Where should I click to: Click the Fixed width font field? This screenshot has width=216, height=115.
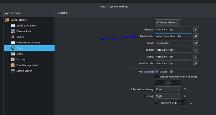[x=173, y=36]
